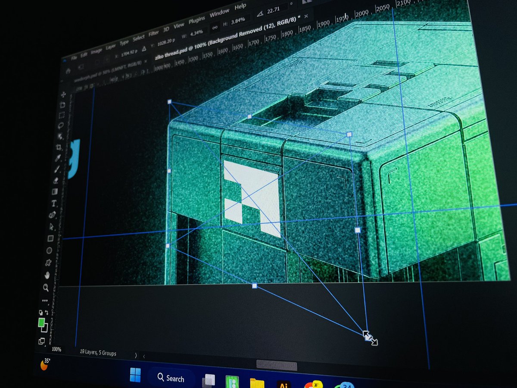The image size is (517, 388).
Task: Click the 100% zoom level field
Action: (x=56, y=349)
